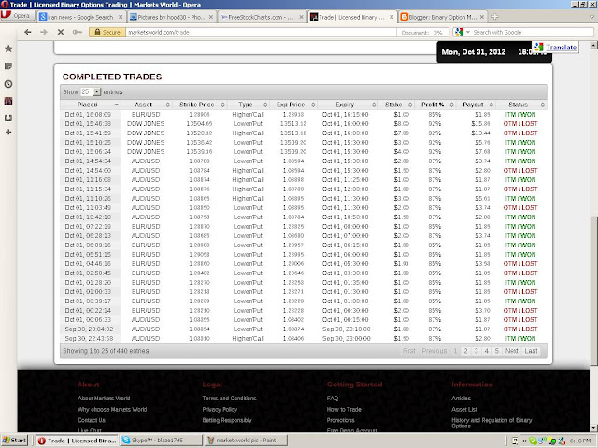Open Betting Responsibly link

pos(227,420)
